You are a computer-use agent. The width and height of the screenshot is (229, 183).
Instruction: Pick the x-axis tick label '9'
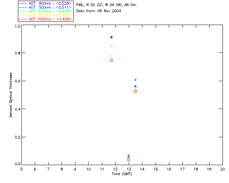[75, 169]
